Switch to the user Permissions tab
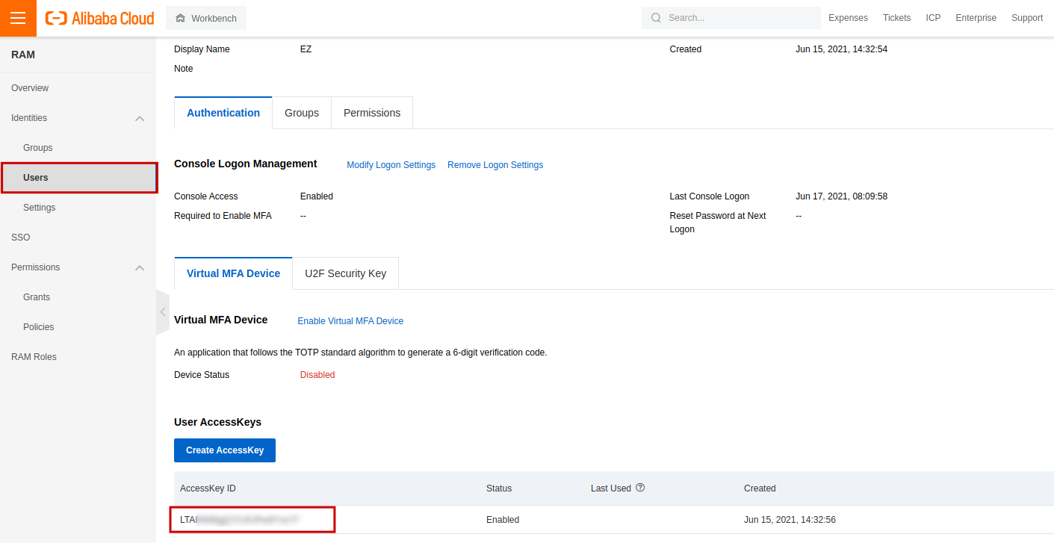 click(x=372, y=113)
